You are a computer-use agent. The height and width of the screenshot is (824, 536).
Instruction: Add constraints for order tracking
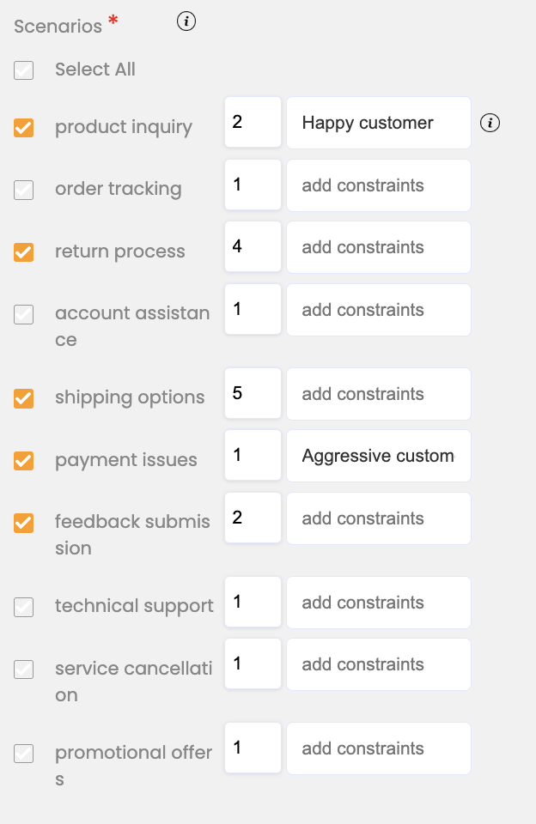[x=378, y=185]
